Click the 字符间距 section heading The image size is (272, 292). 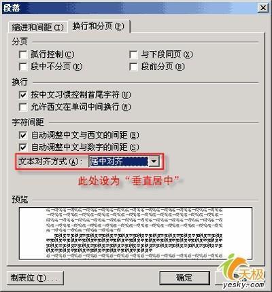click(x=28, y=122)
